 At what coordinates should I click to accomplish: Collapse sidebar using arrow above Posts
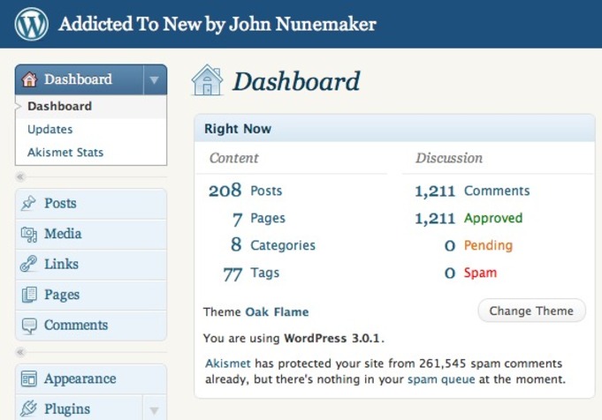(x=20, y=176)
